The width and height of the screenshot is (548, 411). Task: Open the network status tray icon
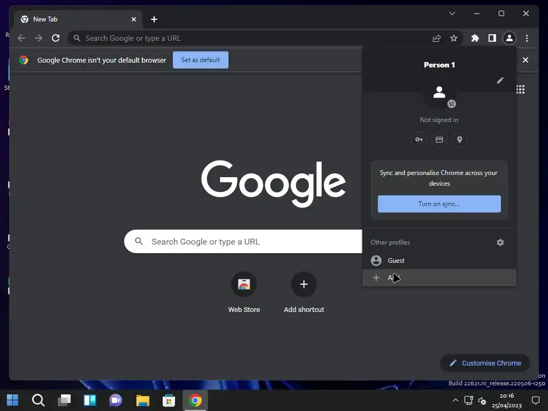pyautogui.click(x=469, y=400)
